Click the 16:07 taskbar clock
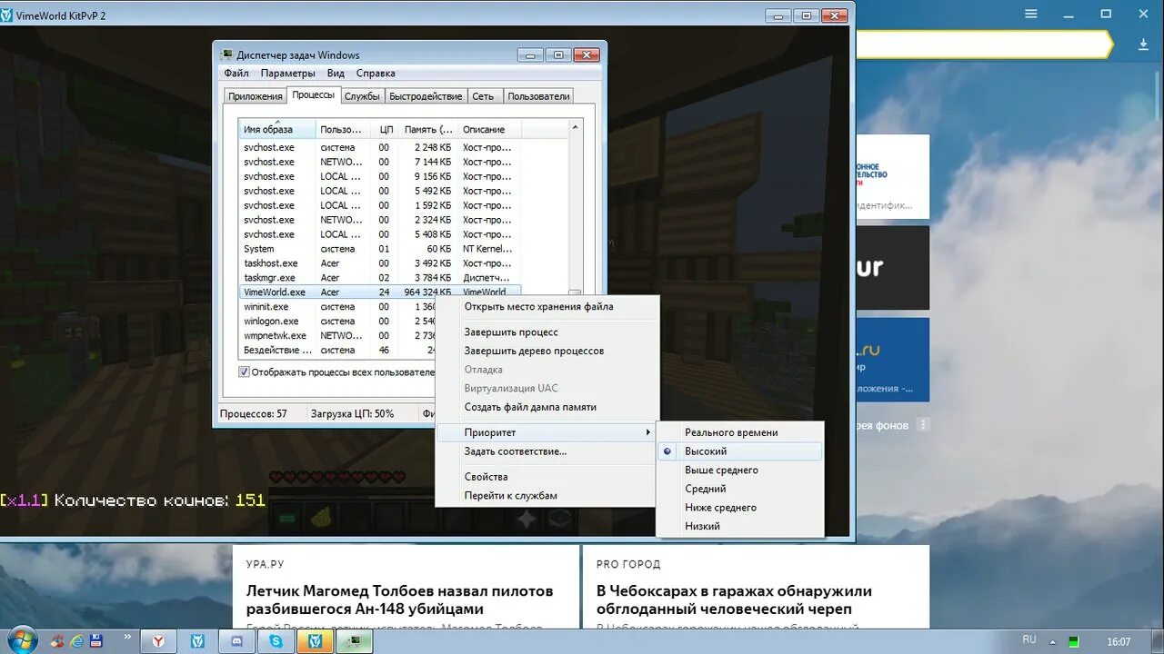This screenshot has width=1164, height=654. (1119, 641)
